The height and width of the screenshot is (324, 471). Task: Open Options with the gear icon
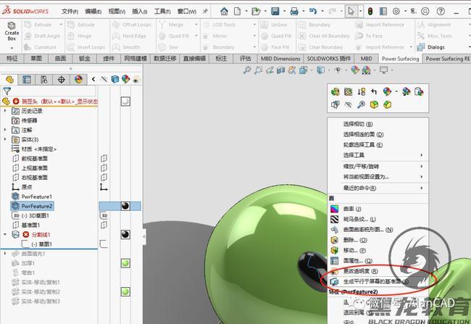(396, 12)
